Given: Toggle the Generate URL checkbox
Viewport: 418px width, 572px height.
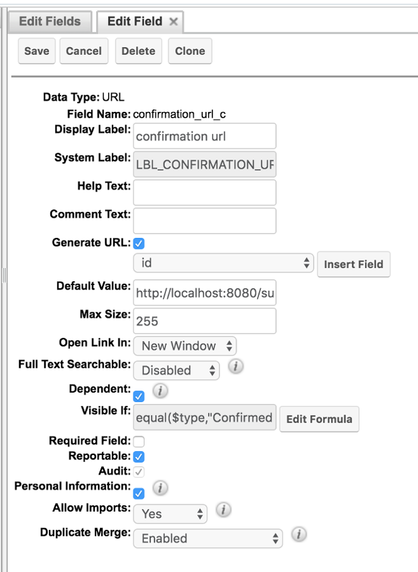Looking at the screenshot, I should point(139,243).
